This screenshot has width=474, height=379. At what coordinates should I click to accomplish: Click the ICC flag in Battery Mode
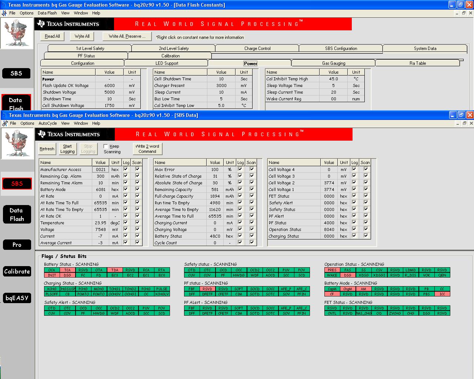[x=442, y=294]
